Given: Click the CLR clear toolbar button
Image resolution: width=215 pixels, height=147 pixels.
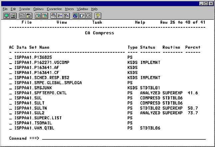Looking at the screenshot, I should pyautogui.click(x=89, y=16).
